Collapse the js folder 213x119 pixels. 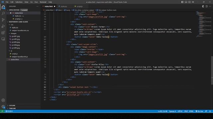point(11,51)
